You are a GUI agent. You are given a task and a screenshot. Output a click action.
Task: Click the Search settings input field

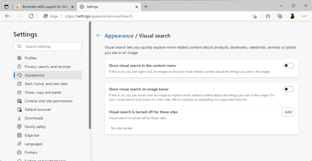(x=48, y=46)
